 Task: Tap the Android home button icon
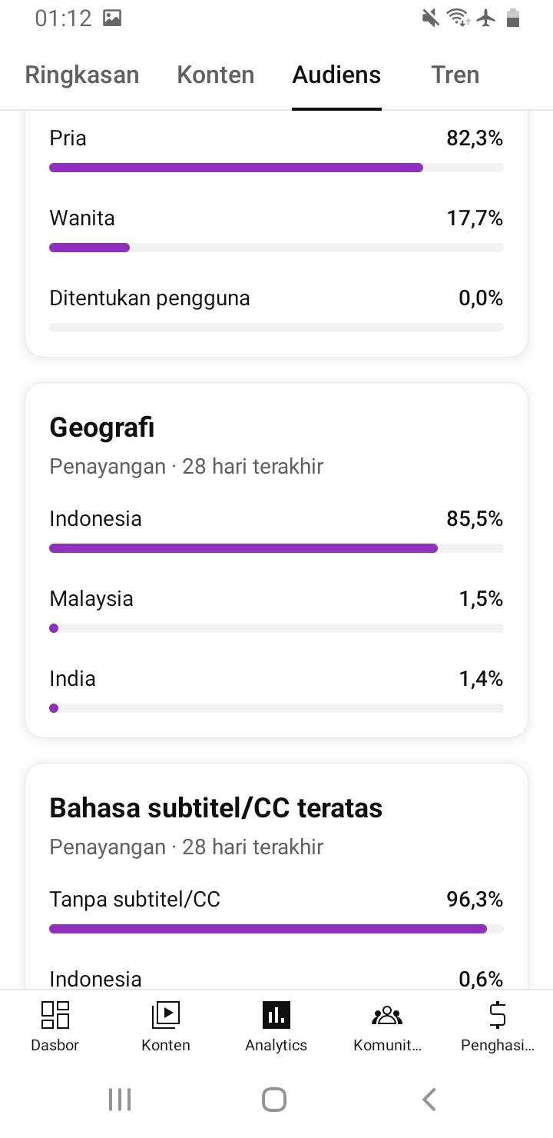tap(274, 1100)
